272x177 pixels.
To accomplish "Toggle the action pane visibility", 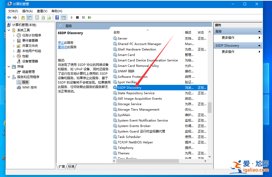I will click(64, 17).
